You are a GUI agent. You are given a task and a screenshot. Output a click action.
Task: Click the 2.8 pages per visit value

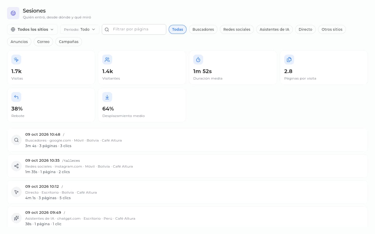[x=288, y=71]
